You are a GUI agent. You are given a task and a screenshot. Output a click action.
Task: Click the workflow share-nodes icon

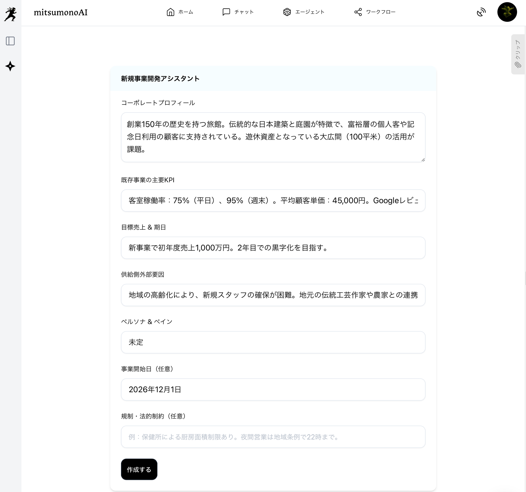pyautogui.click(x=358, y=12)
